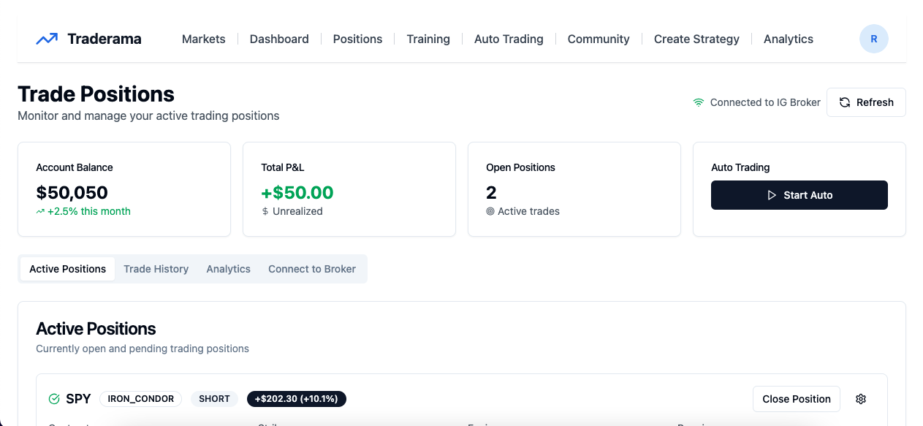The width and height of the screenshot is (923, 426).
Task: Click the upward trend icon under Account Balance
Action: tap(40, 211)
